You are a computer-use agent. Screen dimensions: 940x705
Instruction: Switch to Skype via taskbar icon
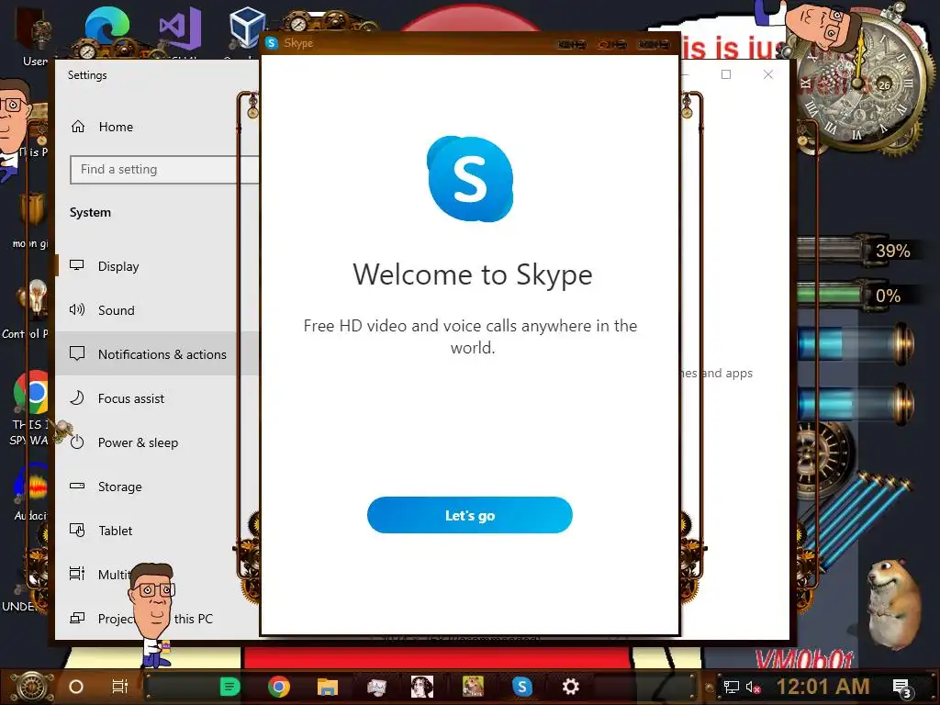522,687
